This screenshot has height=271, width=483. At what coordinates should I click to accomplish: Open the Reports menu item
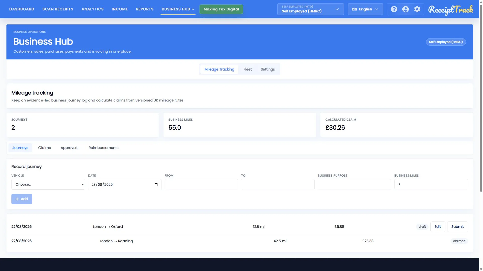coord(144,9)
